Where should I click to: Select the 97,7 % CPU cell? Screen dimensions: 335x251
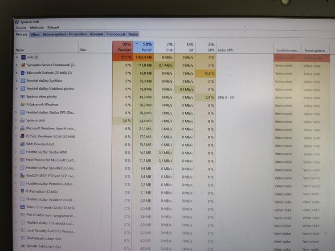123,57
